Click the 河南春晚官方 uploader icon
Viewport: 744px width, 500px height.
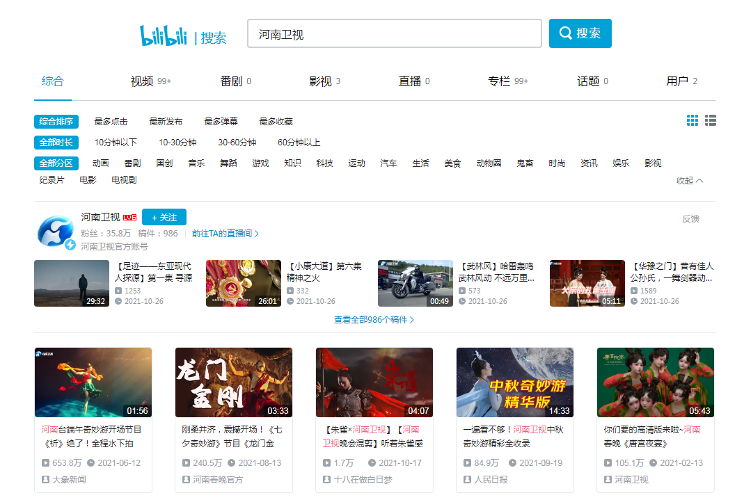coord(186,480)
